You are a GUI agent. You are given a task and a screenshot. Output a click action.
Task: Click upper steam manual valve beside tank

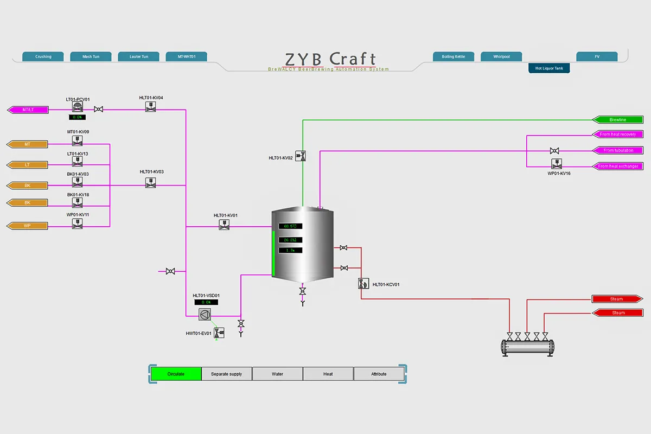[x=343, y=248]
